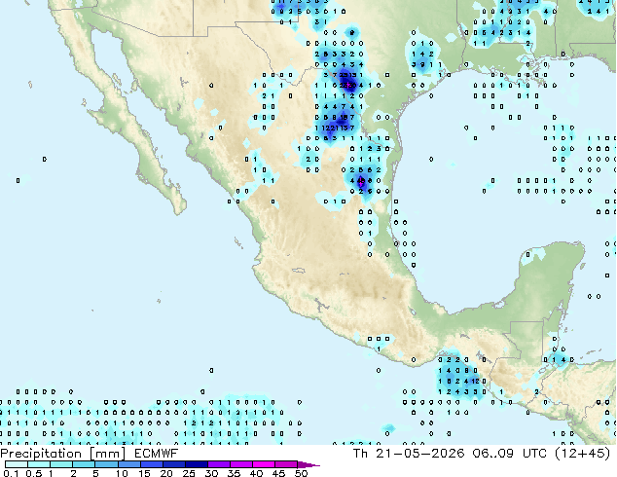Pick the 25–30 mm darkest blue swatch

tap(196, 464)
